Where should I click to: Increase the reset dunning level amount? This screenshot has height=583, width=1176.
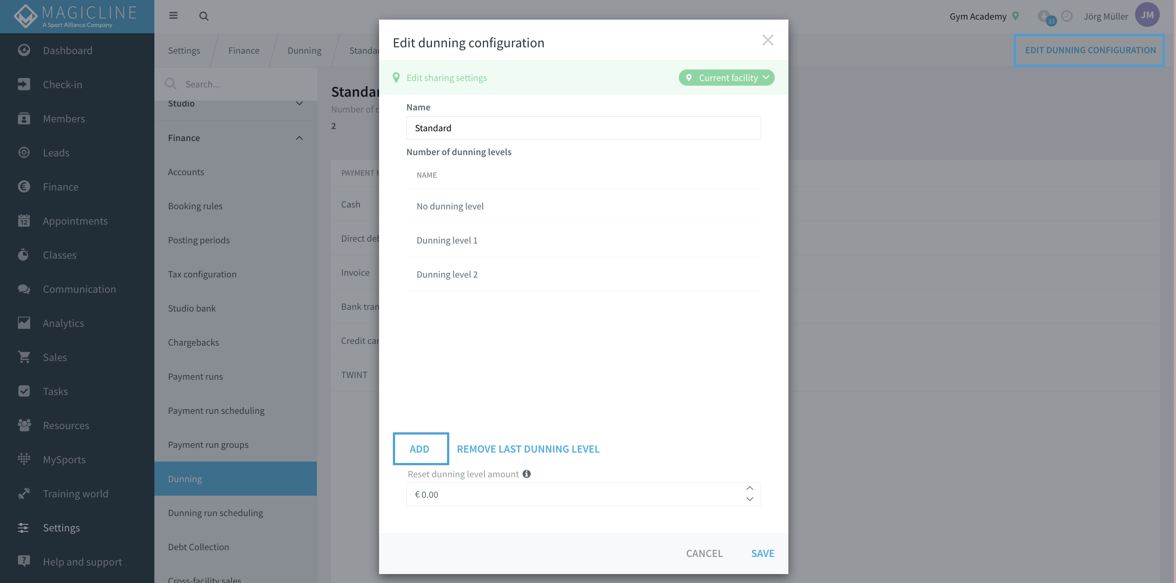point(749,488)
